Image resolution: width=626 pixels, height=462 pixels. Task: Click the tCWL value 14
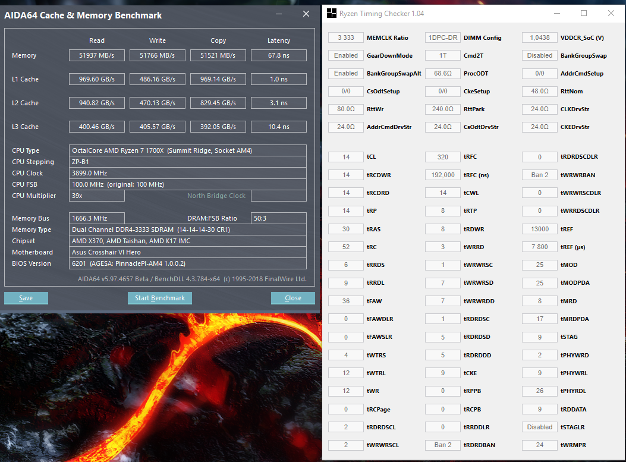[443, 193]
